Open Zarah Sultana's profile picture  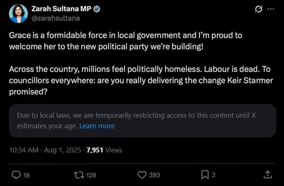(x=18, y=14)
